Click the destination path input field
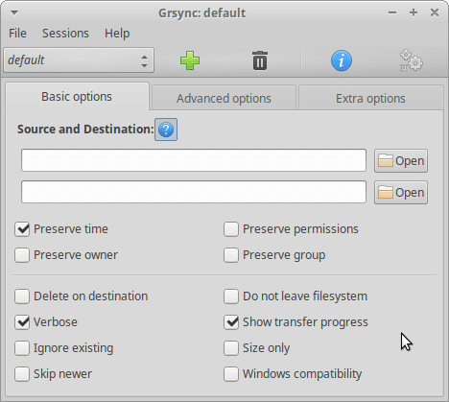 pos(194,192)
